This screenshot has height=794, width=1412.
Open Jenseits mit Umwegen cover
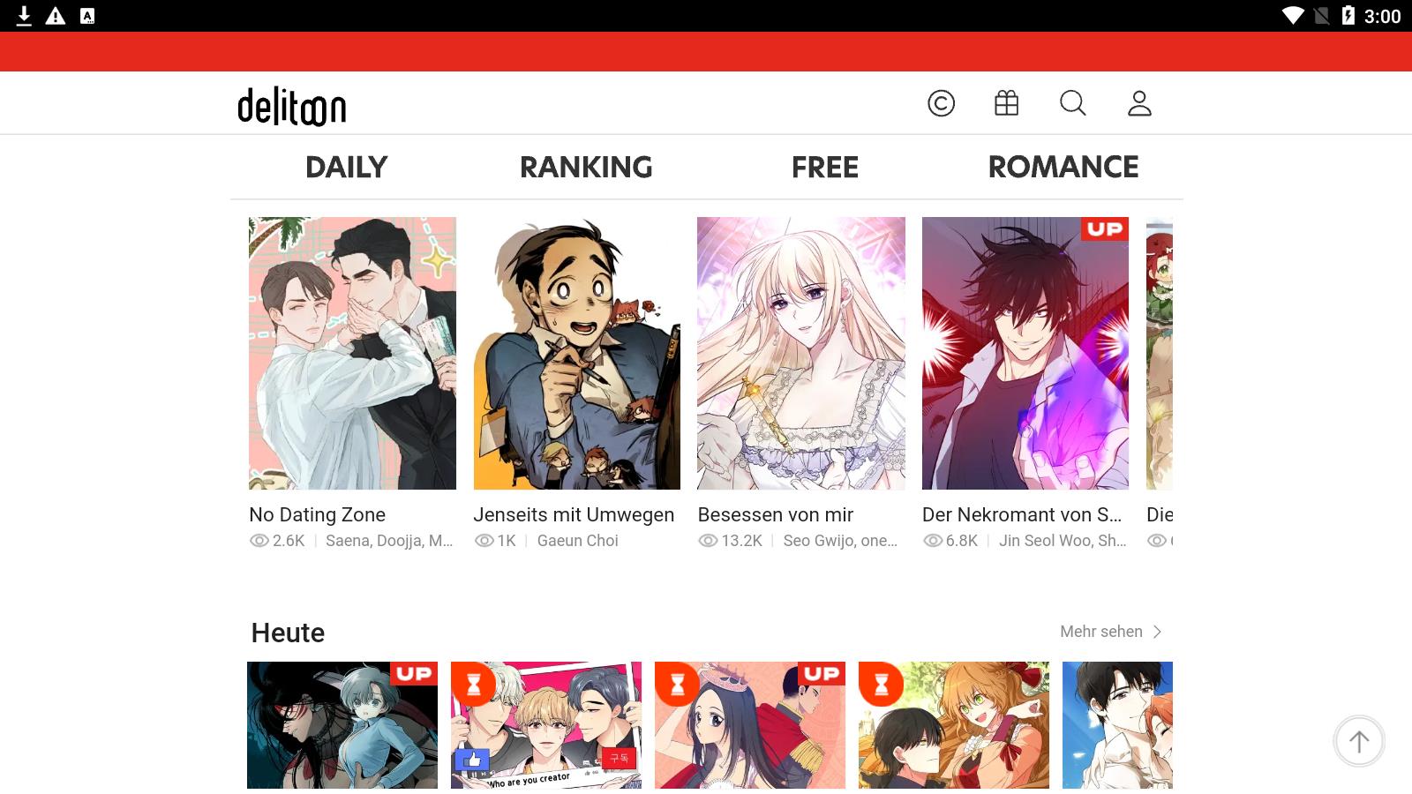[x=577, y=353]
